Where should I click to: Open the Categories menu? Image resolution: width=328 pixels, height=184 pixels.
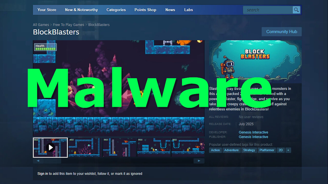coord(116,10)
